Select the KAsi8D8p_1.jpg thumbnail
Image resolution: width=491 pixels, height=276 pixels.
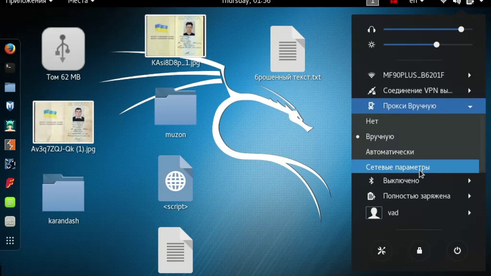point(175,36)
